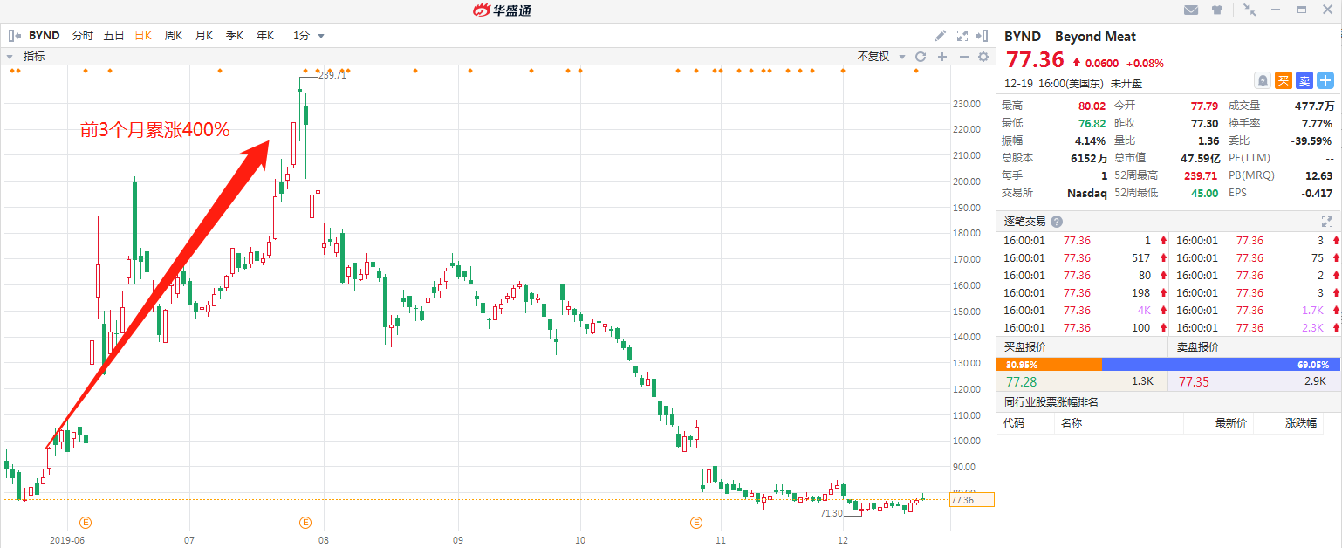Click the 委比 value -39.59%
The image size is (1342, 548).
pyautogui.click(x=1312, y=140)
